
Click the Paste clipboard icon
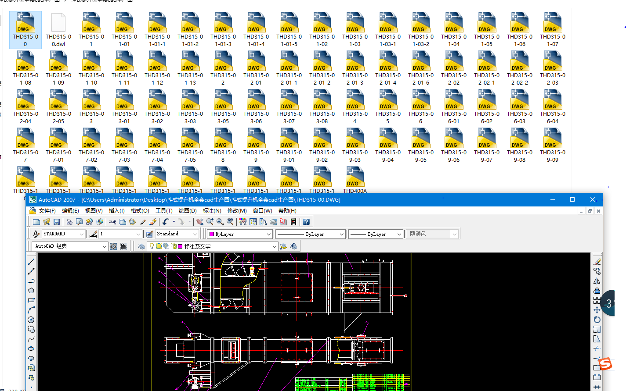[x=132, y=222]
